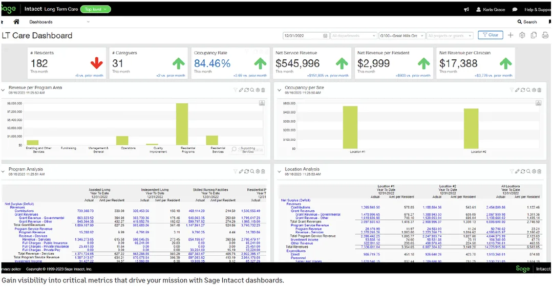Viewport: 553px width, 288px height.
Task: Zoom the Revenue per Program Area panel
Action: [x=252, y=90]
